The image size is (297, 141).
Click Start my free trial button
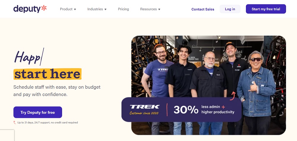[x=266, y=9]
